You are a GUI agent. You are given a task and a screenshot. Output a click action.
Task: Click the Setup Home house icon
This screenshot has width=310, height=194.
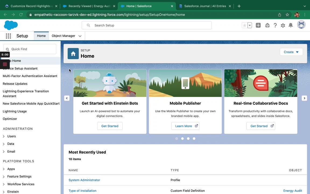click(73, 54)
